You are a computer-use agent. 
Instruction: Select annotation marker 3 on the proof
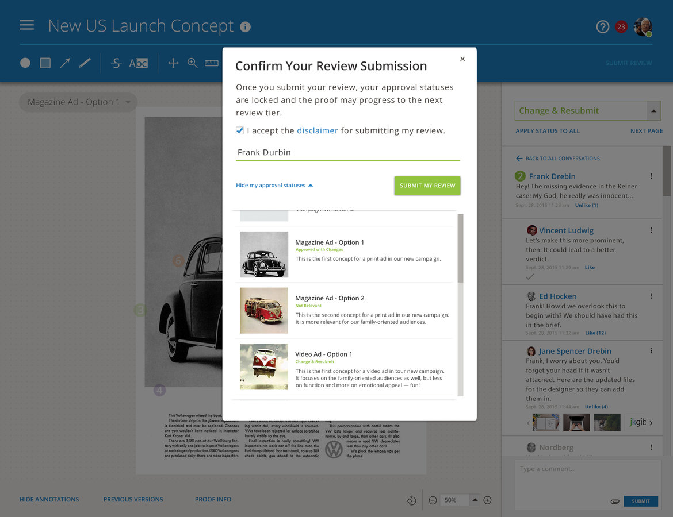[x=140, y=310]
